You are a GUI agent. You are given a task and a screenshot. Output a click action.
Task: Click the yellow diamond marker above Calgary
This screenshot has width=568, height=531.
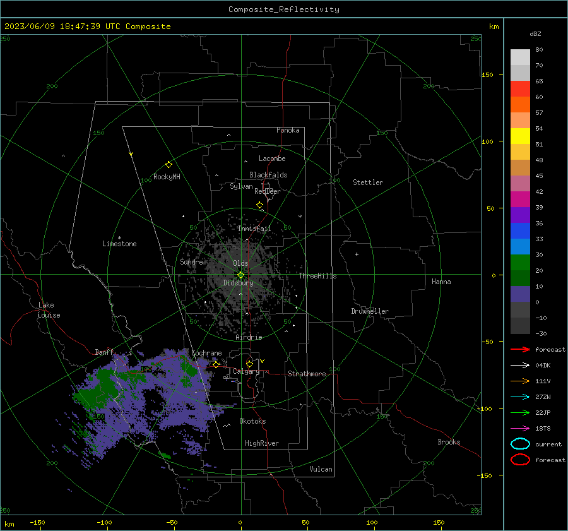(249, 364)
